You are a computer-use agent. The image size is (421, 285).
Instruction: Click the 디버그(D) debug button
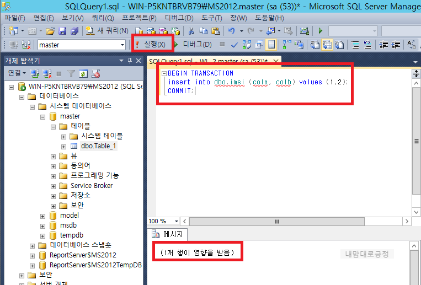pos(193,45)
